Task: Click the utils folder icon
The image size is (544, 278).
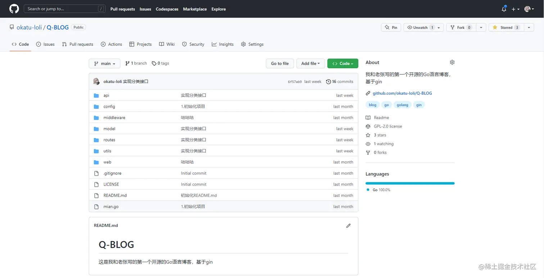Action: pyautogui.click(x=96, y=151)
